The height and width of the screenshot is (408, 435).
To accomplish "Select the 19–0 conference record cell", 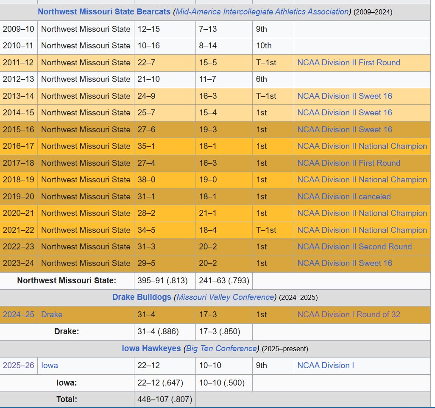I will [x=224, y=180].
